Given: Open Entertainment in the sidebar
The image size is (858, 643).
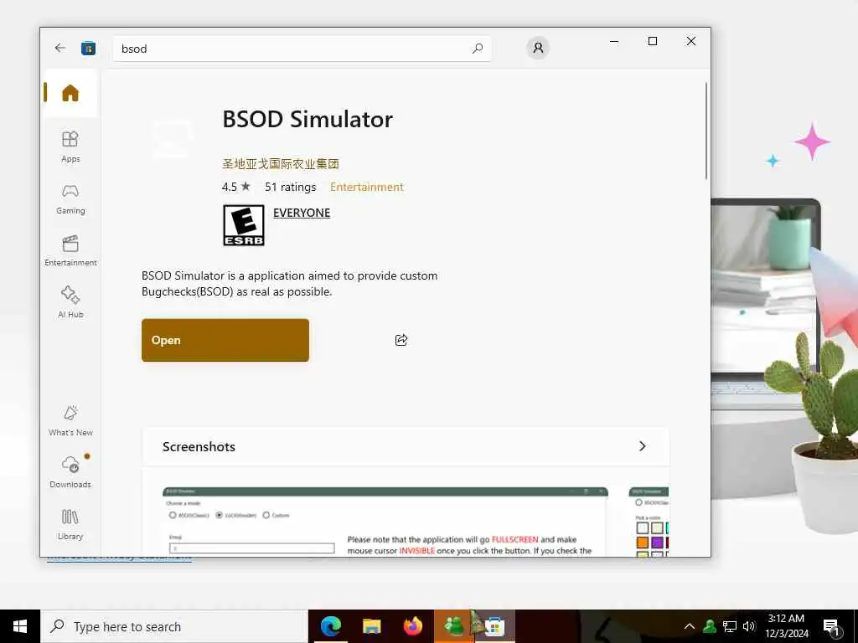Looking at the screenshot, I should (70, 251).
